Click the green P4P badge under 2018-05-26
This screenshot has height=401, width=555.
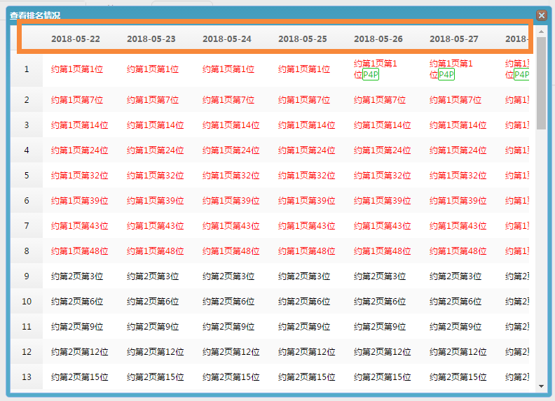click(371, 75)
